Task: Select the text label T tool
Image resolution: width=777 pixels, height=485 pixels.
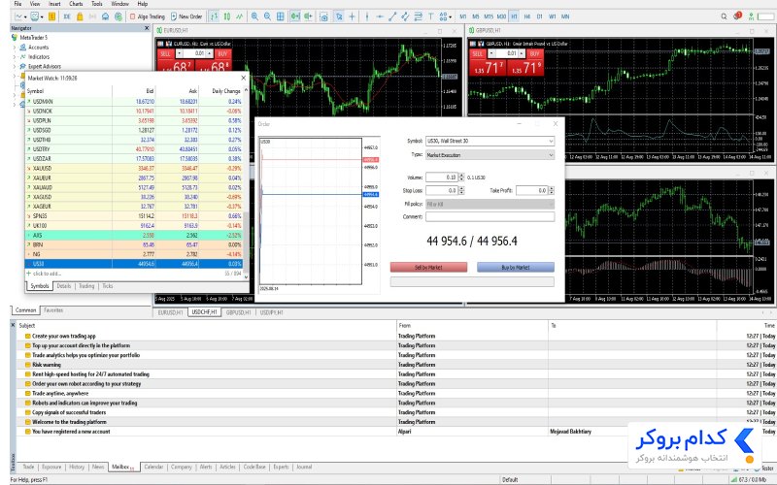Action: point(430,16)
